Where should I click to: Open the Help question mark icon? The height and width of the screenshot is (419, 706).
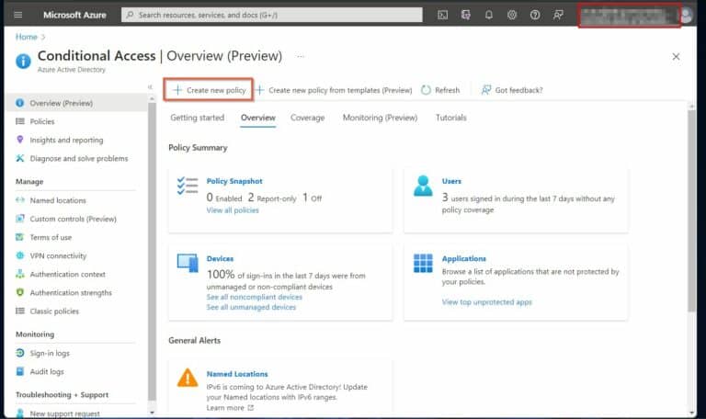pos(535,15)
